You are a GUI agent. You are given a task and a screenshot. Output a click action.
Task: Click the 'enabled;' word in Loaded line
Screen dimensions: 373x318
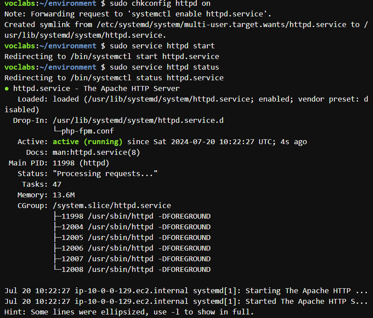(276, 99)
